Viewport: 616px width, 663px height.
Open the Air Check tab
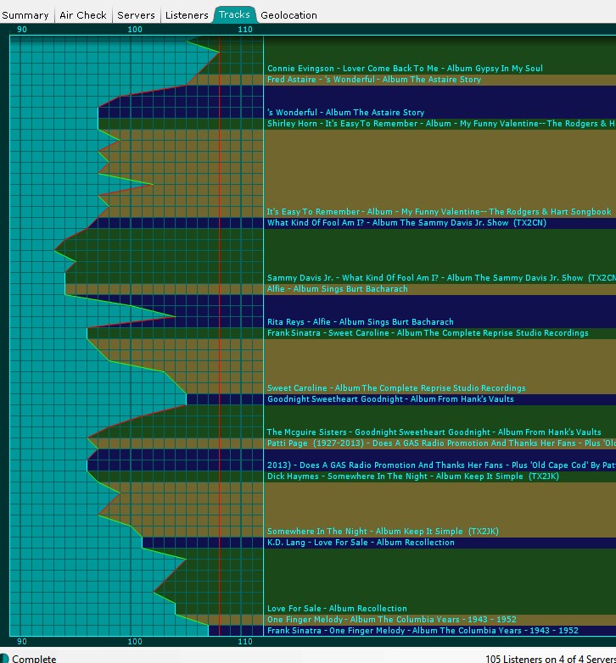(83, 14)
